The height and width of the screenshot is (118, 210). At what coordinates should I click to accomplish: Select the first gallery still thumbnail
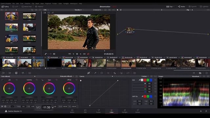[x=11, y=16]
